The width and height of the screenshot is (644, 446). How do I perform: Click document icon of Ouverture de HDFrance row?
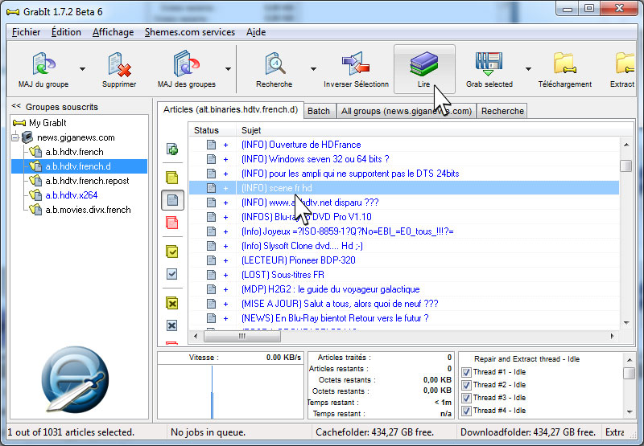click(x=211, y=145)
